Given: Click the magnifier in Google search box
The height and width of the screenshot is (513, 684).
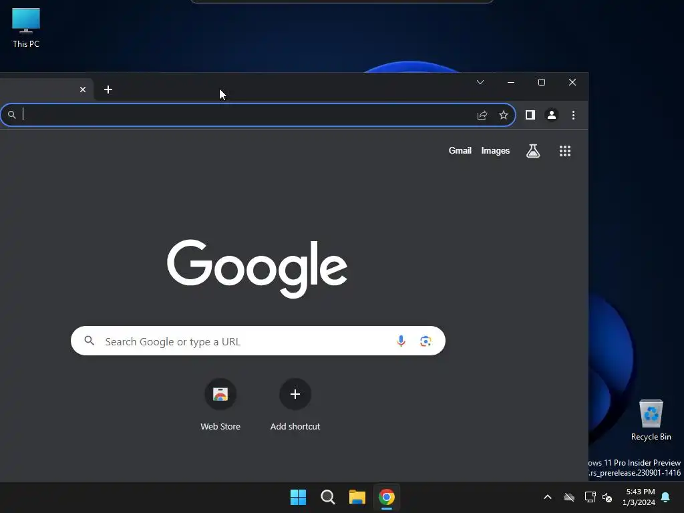Looking at the screenshot, I should click(x=89, y=341).
